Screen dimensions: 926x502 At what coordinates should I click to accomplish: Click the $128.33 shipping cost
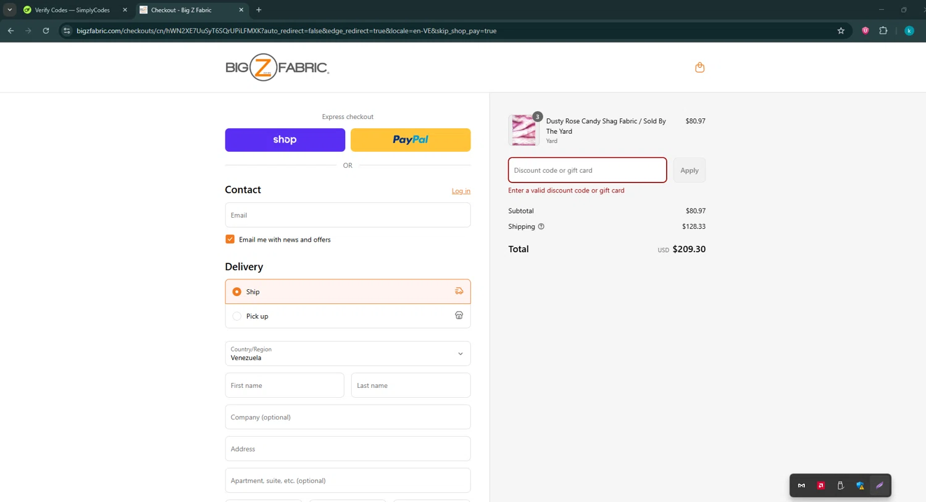tap(694, 226)
